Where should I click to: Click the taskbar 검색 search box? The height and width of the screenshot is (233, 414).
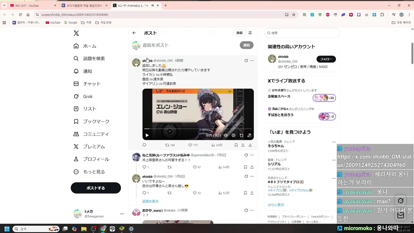coord(36,229)
